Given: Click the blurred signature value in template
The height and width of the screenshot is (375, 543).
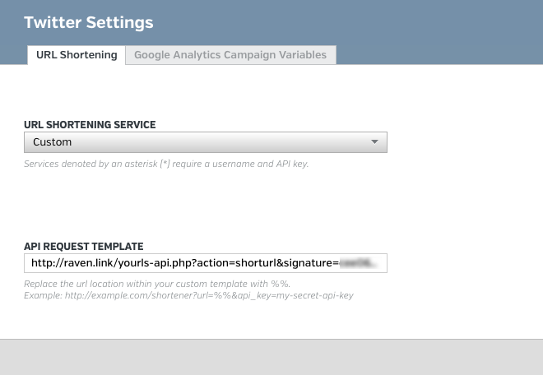Looking at the screenshot, I should 358,263.
